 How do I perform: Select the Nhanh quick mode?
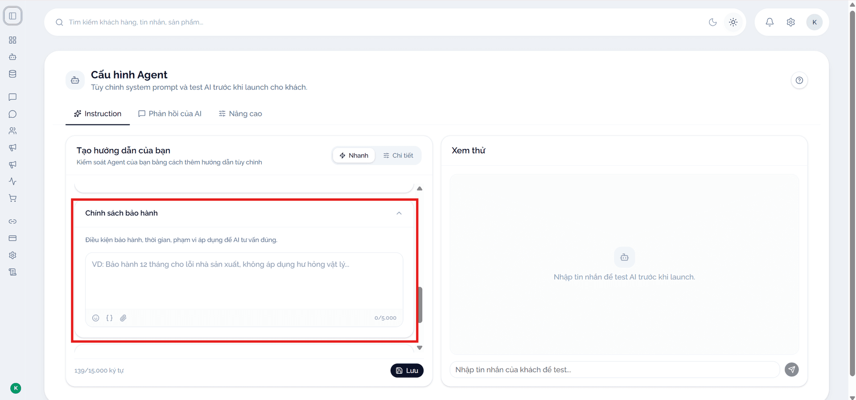pos(354,156)
